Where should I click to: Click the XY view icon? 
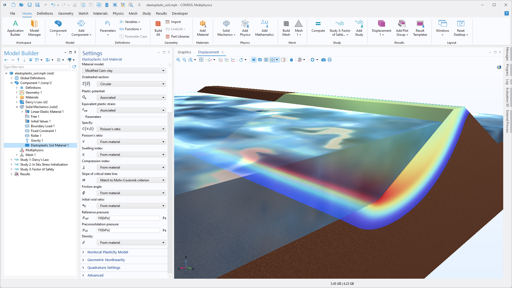(221, 60)
